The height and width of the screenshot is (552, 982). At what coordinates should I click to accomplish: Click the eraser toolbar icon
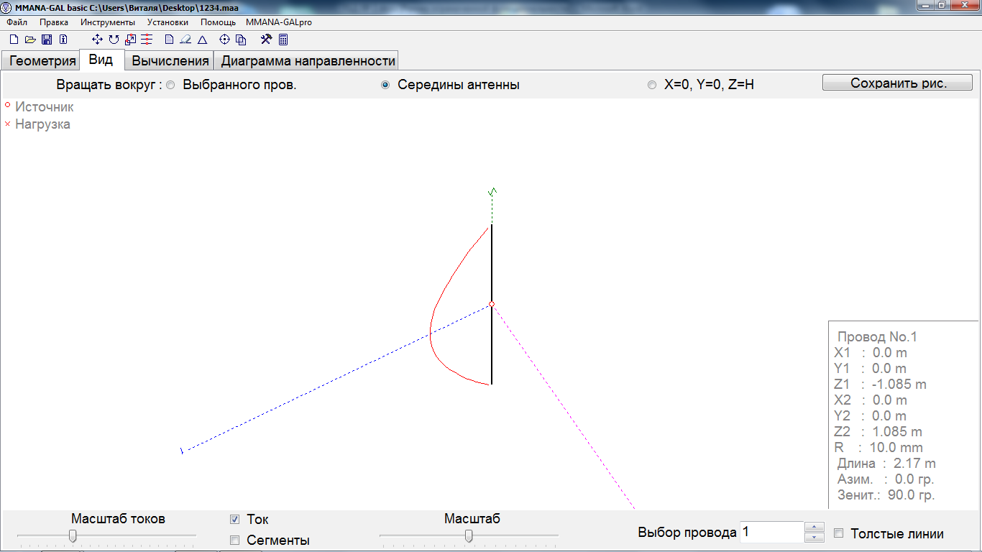185,40
